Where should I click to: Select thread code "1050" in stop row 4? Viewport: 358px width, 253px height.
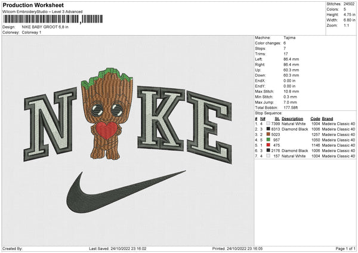click(x=316, y=140)
